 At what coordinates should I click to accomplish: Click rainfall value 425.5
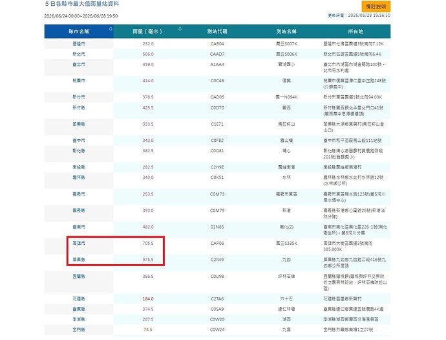(148, 108)
